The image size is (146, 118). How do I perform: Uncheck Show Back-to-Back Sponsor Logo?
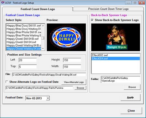point(92,20)
